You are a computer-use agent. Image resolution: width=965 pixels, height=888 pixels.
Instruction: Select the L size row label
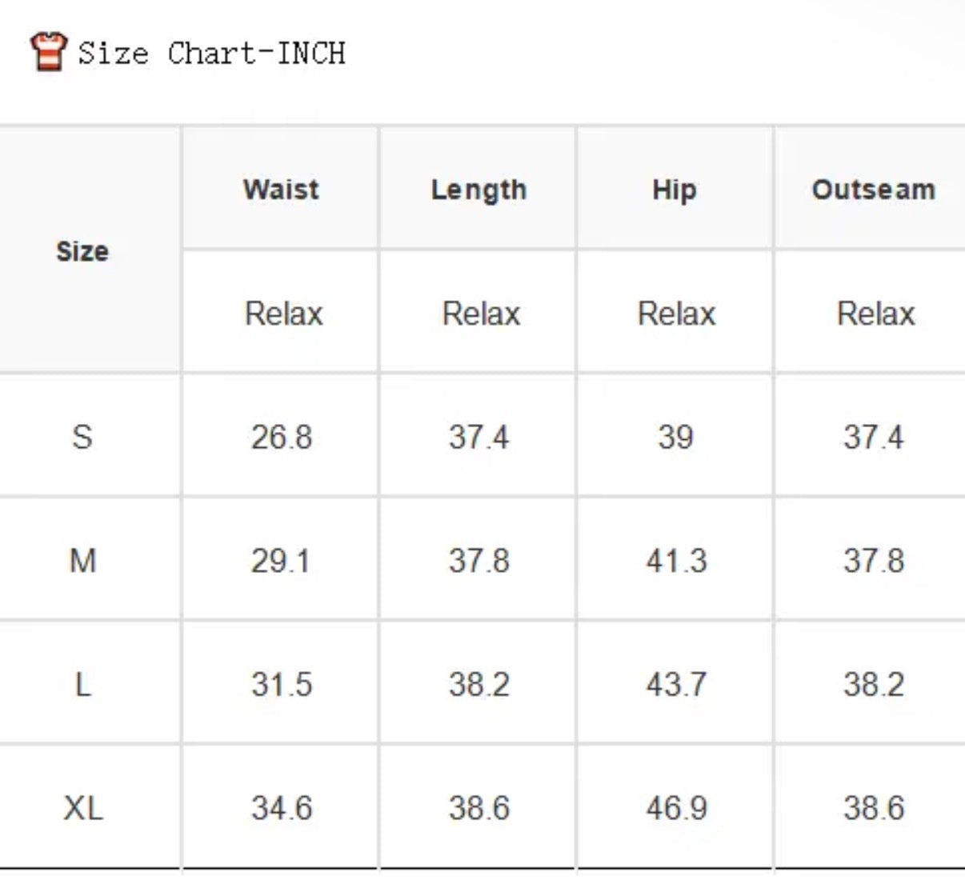tap(82, 684)
